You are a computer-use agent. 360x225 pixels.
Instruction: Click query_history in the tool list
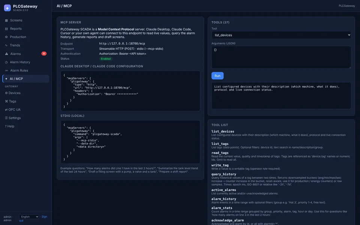tap(223, 174)
